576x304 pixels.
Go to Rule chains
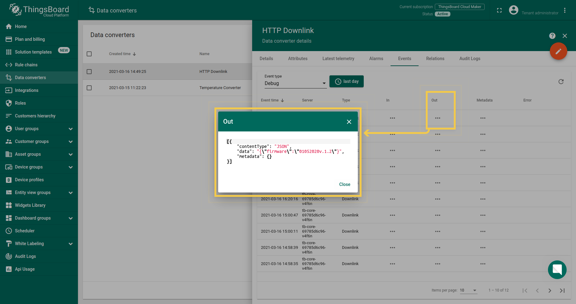pyautogui.click(x=39, y=65)
